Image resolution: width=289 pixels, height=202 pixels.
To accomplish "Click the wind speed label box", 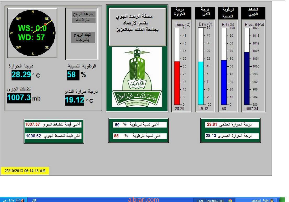I will [x=83, y=17].
